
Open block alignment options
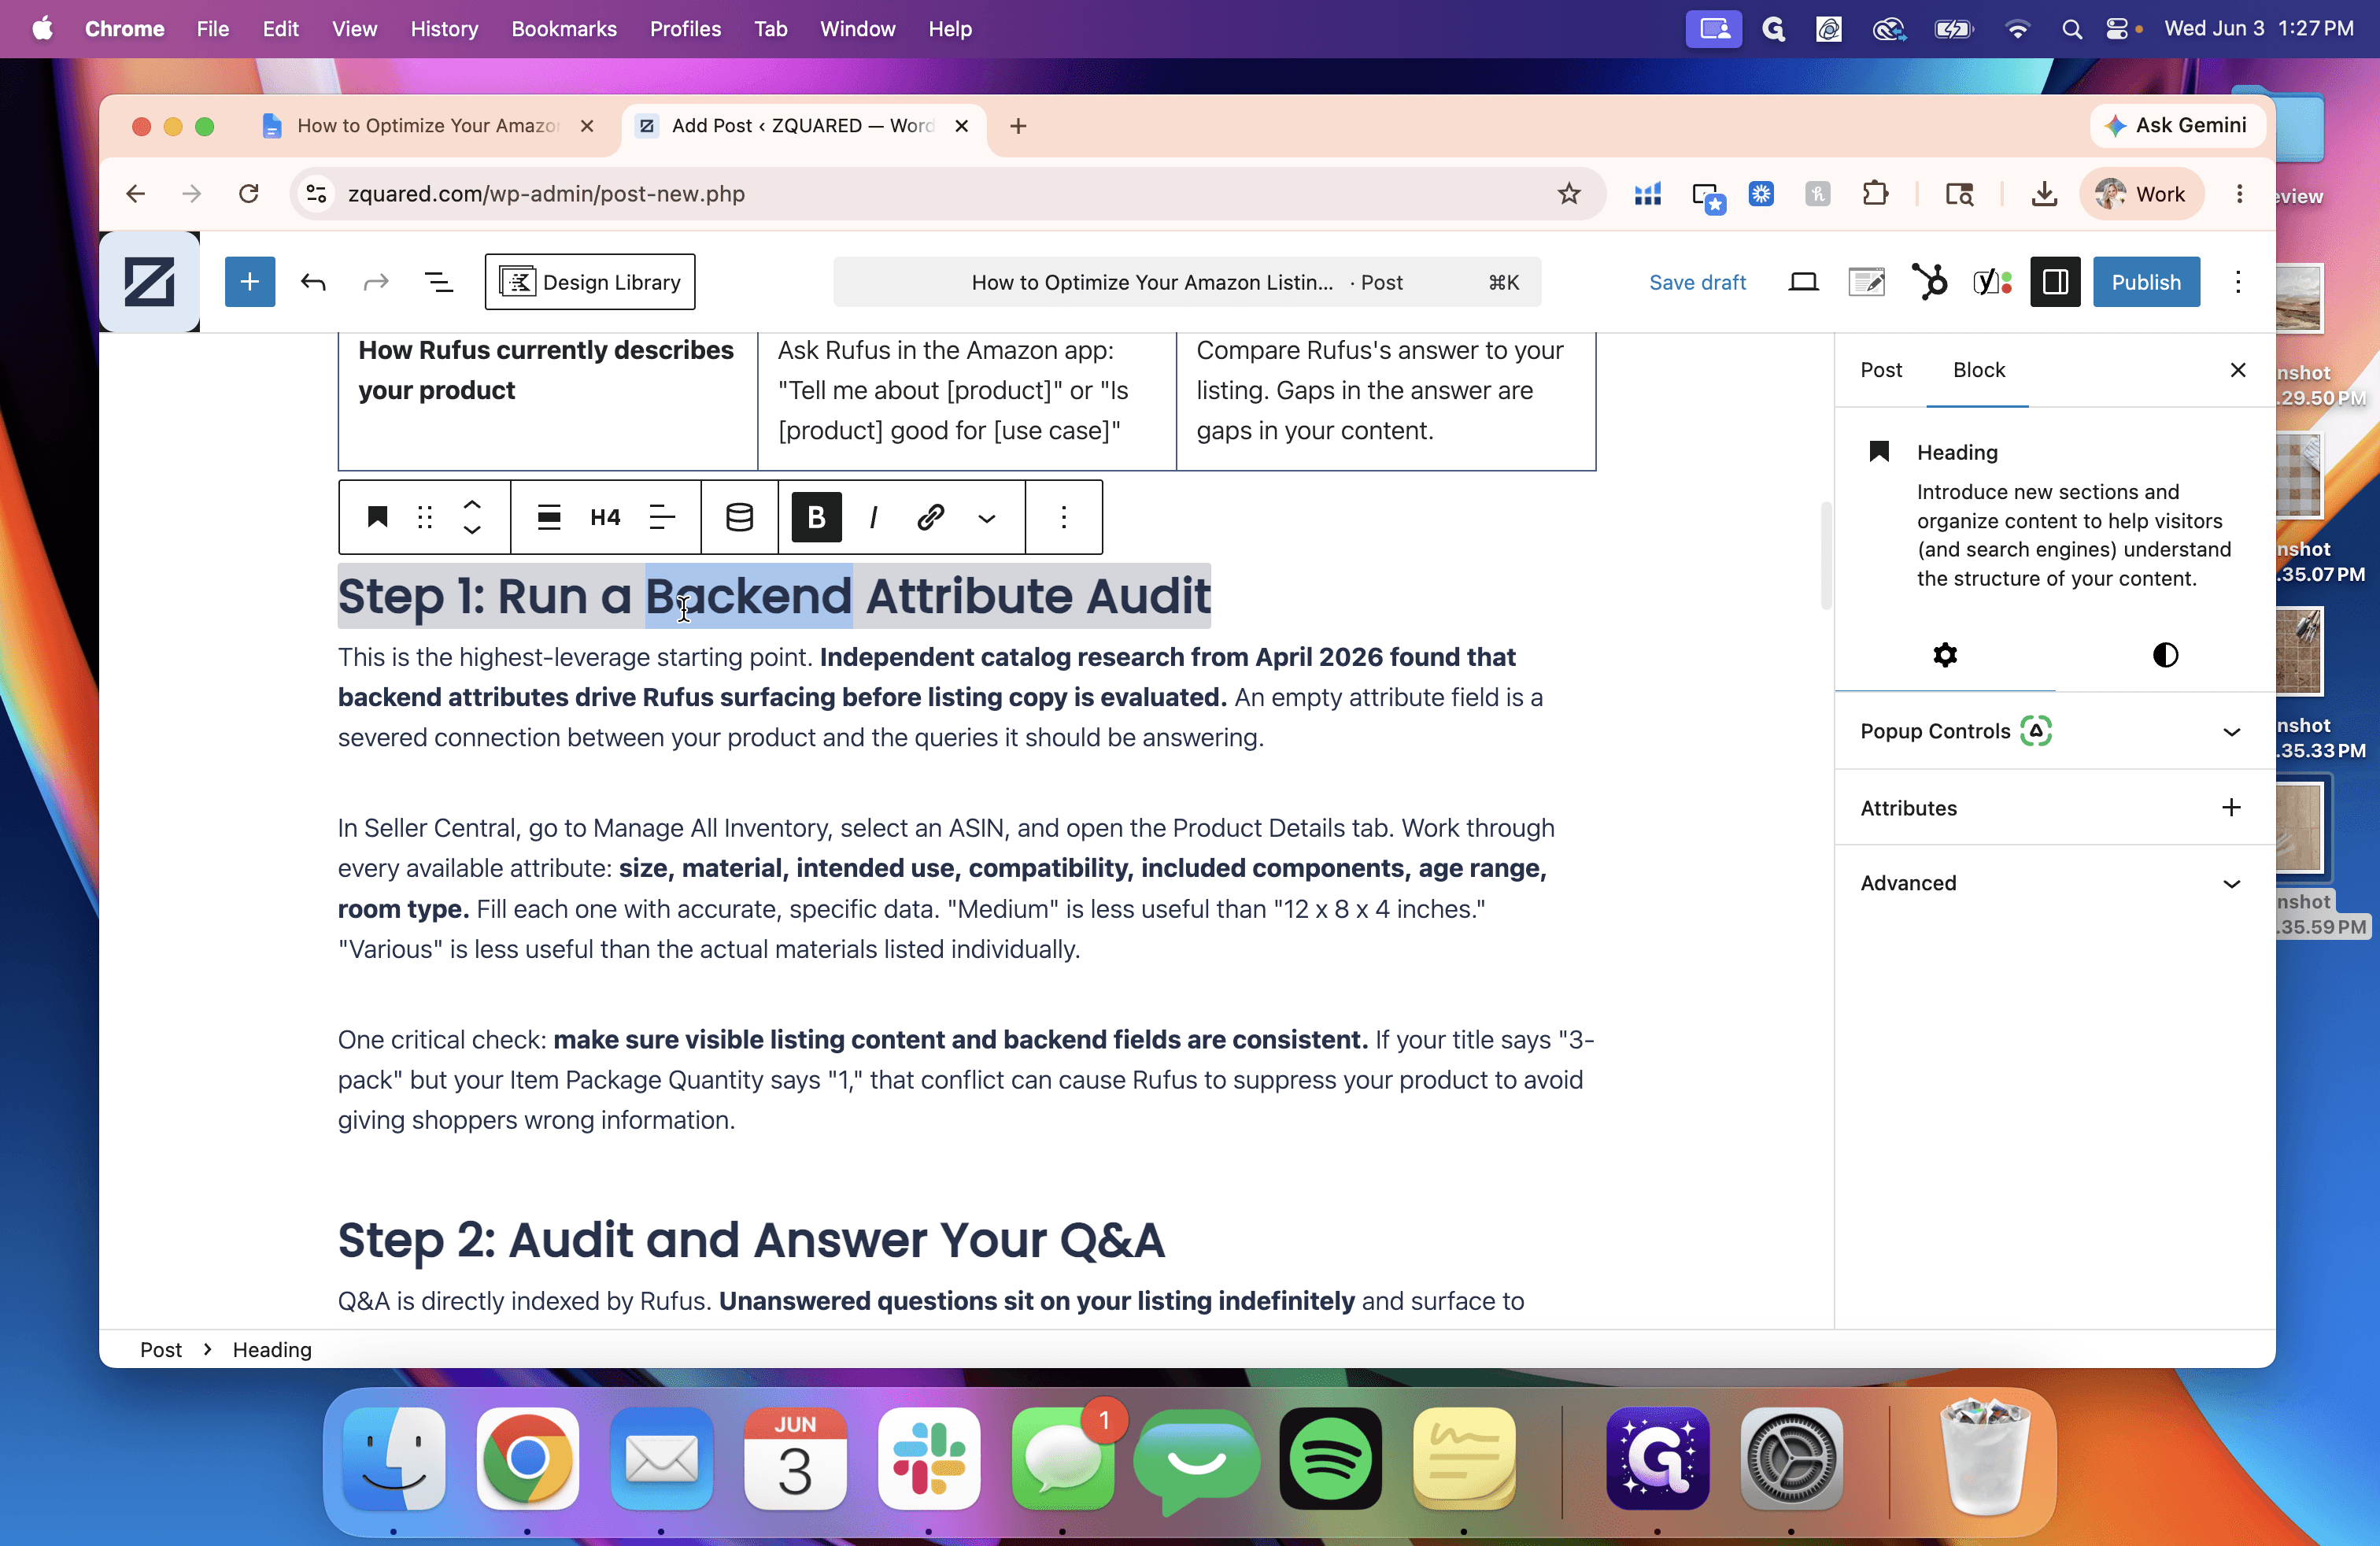point(549,517)
